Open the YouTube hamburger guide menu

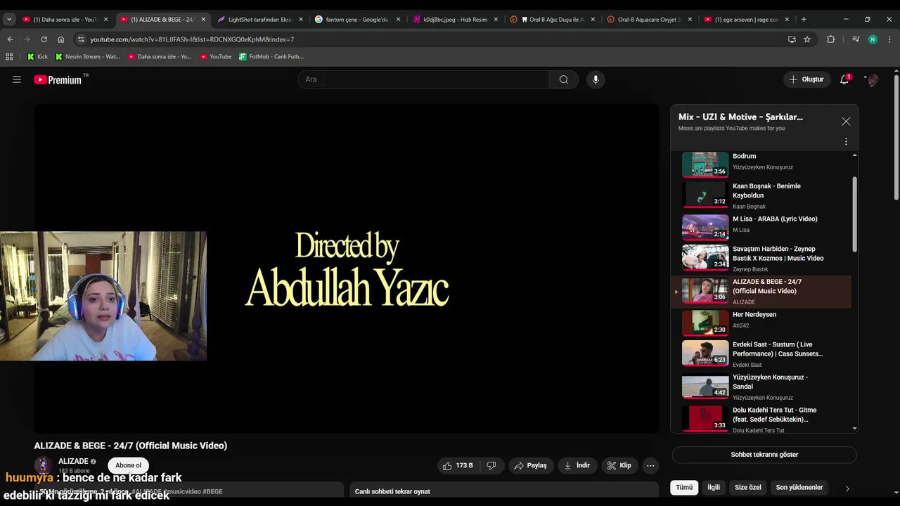[x=17, y=79]
